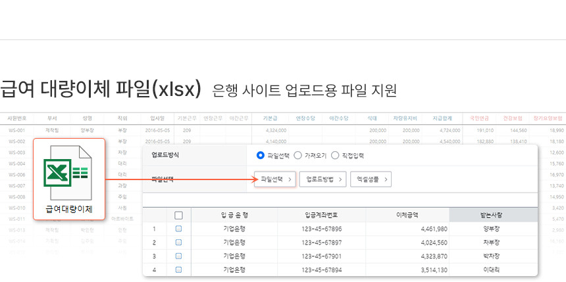The height and width of the screenshot is (282, 566).
Task: Click the 기본급 column header in background sheet
Action: [x=271, y=118]
